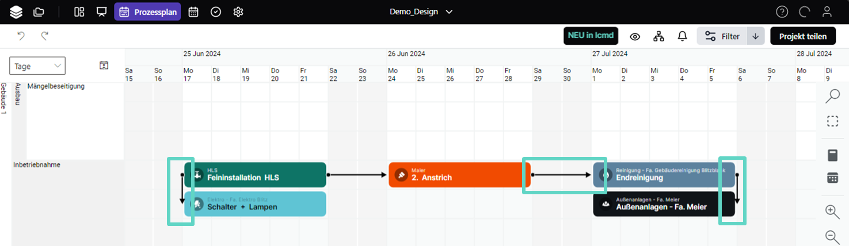Click the redo arrow
The width and height of the screenshot is (849, 246).
pyautogui.click(x=44, y=36)
